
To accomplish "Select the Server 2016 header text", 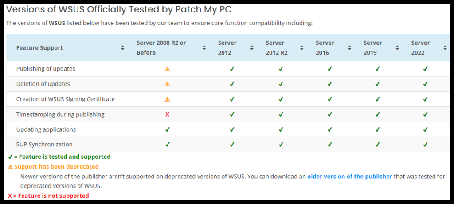I will 325,48.
